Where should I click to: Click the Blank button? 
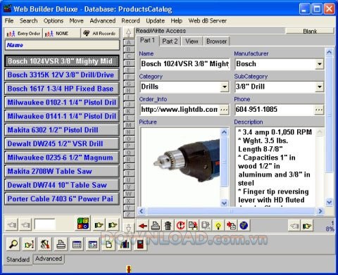(x=310, y=31)
